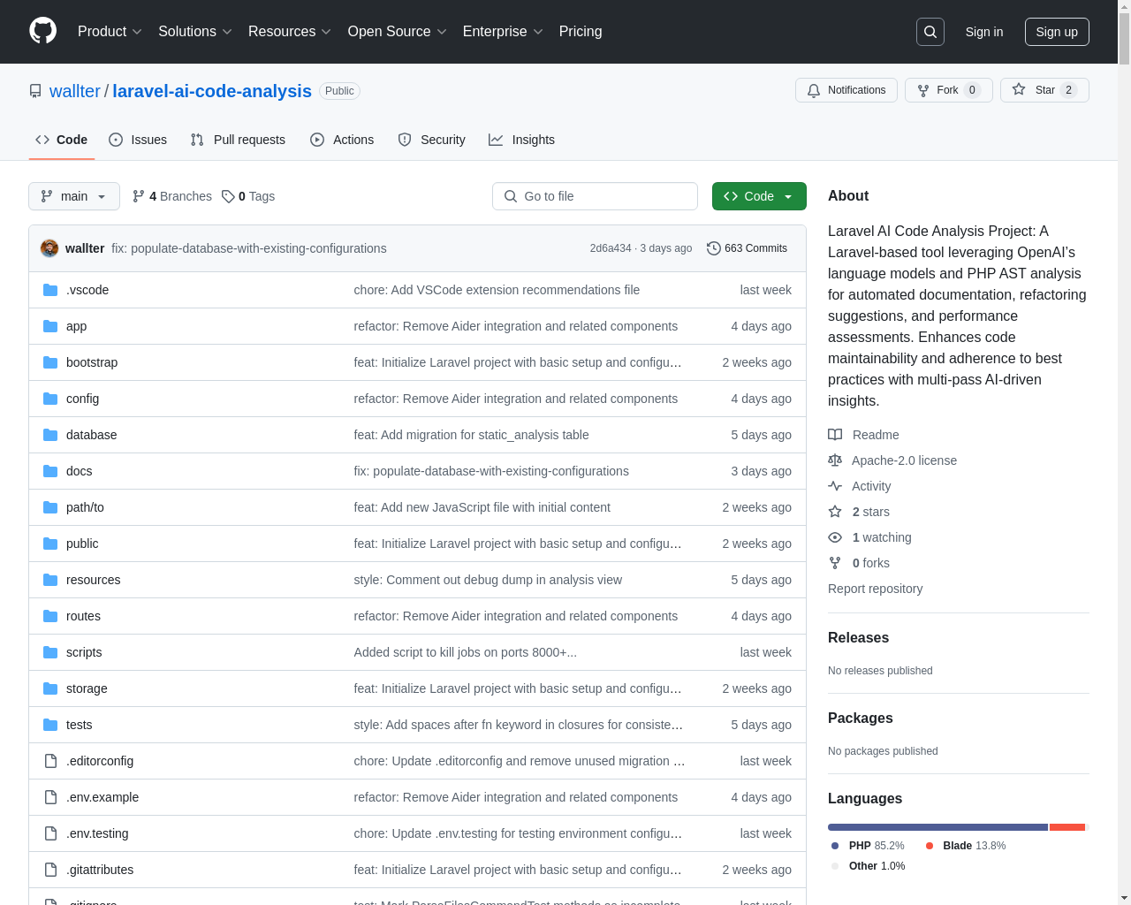Click the file icon for .editorconfig
1131x905 pixels.
click(x=50, y=761)
